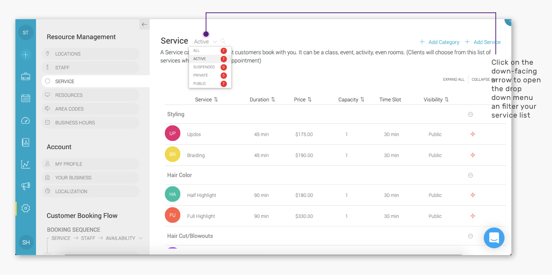Choose ALL in the filter dropdown
Viewport: 552px width, 275px height.
(210, 51)
